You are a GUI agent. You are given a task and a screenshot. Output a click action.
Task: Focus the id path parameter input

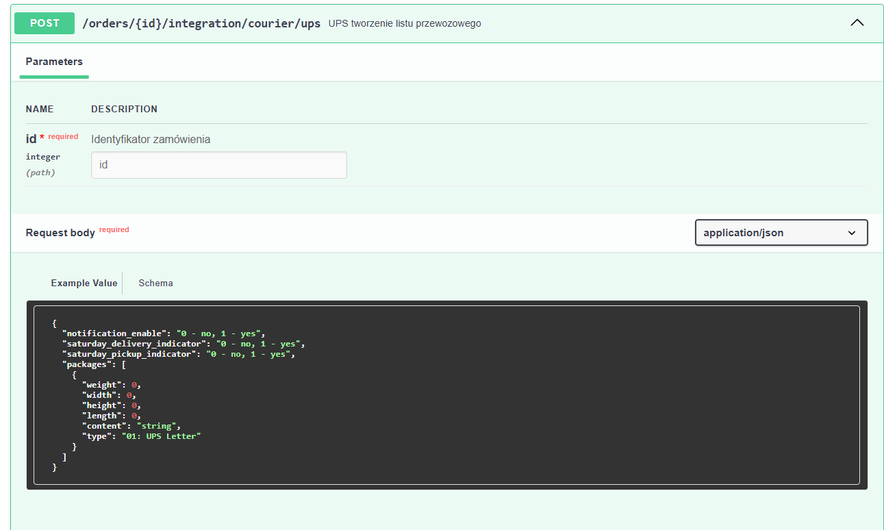pyautogui.click(x=218, y=165)
